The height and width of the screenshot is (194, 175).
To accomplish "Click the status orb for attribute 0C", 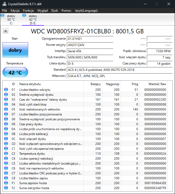I will (x=6, y=139).
